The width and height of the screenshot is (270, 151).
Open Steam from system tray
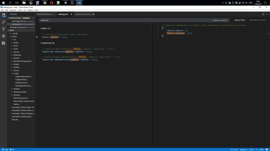240,3
